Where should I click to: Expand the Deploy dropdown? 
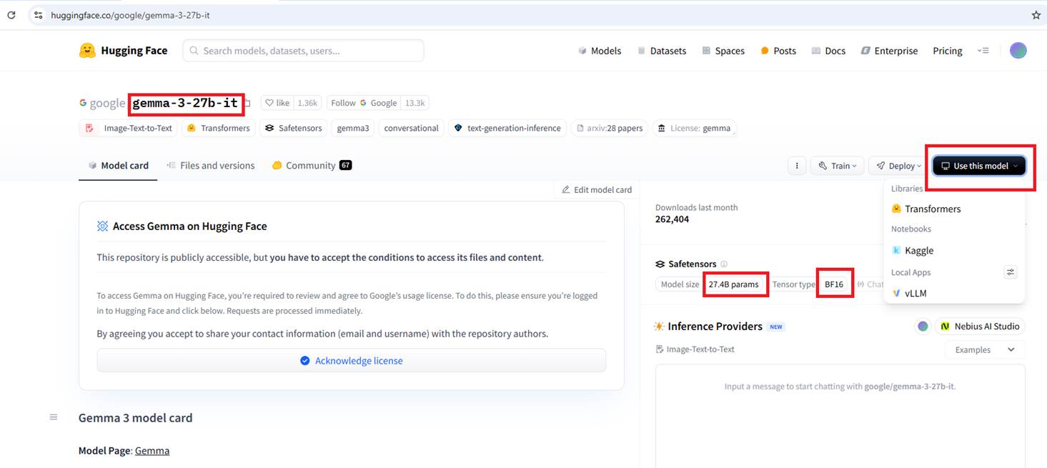897,166
